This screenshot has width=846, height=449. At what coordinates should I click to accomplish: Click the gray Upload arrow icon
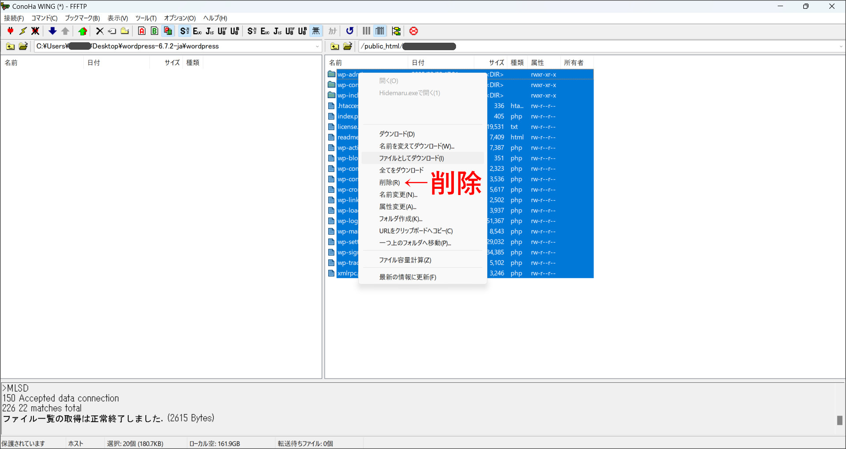coord(65,31)
